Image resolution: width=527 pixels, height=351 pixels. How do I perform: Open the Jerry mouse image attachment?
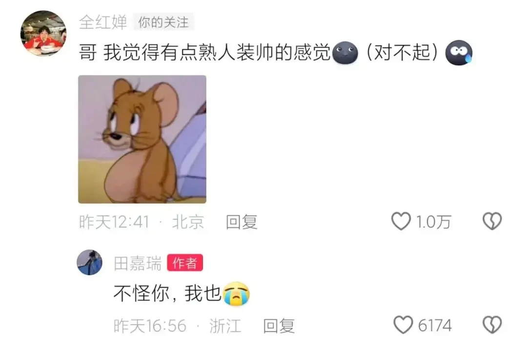[142, 139]
